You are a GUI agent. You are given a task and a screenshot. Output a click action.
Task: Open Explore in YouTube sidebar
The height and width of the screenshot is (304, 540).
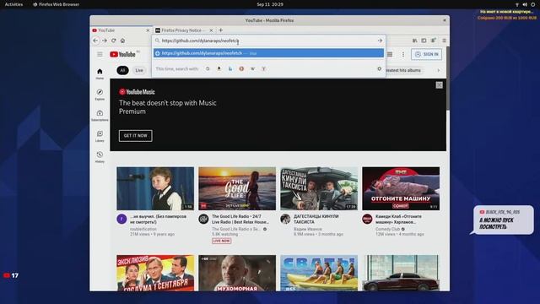click(100, 95)
